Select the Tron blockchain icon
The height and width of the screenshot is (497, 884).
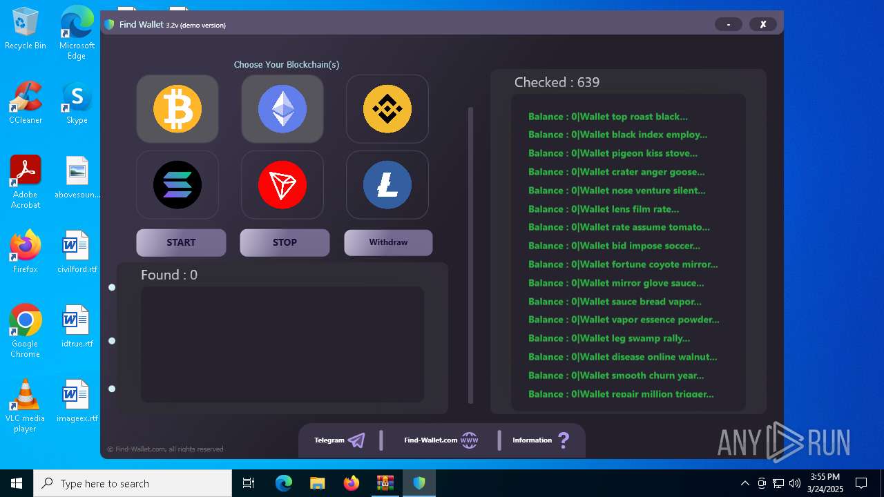[x=282, y=185]
